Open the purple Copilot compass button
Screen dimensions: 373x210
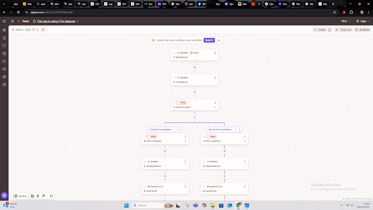pyautogui.click(x=4, y=195)
